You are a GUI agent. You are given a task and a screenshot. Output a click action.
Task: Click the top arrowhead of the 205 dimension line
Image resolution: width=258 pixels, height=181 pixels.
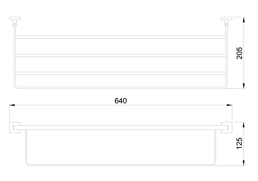tap(244, 20)
